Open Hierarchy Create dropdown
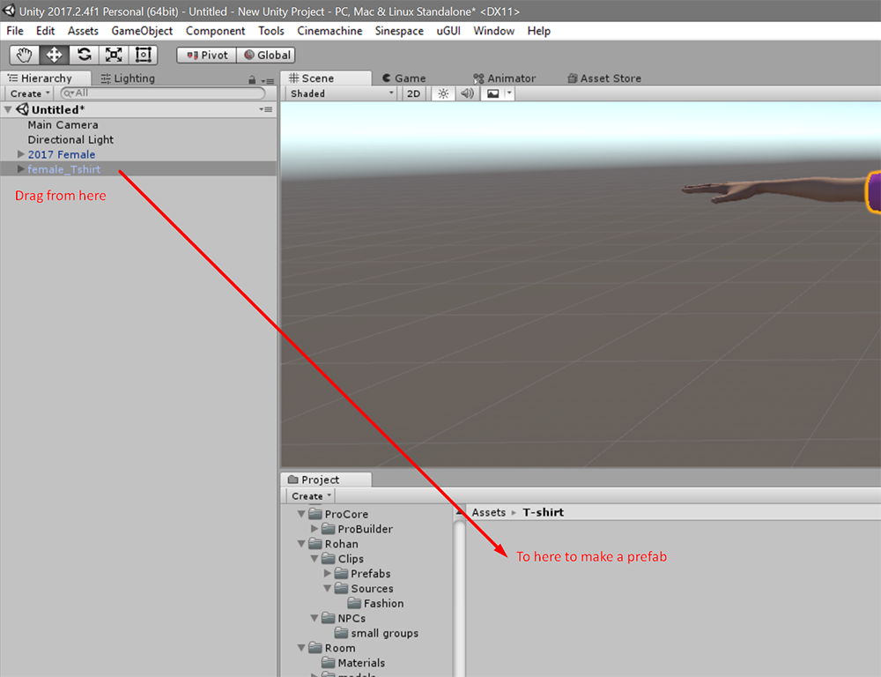This screenshot has width=881, height=677. pyautogui.click(x=29, y=93)
